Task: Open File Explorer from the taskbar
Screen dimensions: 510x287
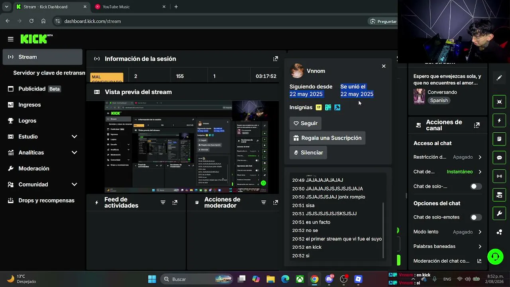Action: pyautogui.click(x=271, y=279)
